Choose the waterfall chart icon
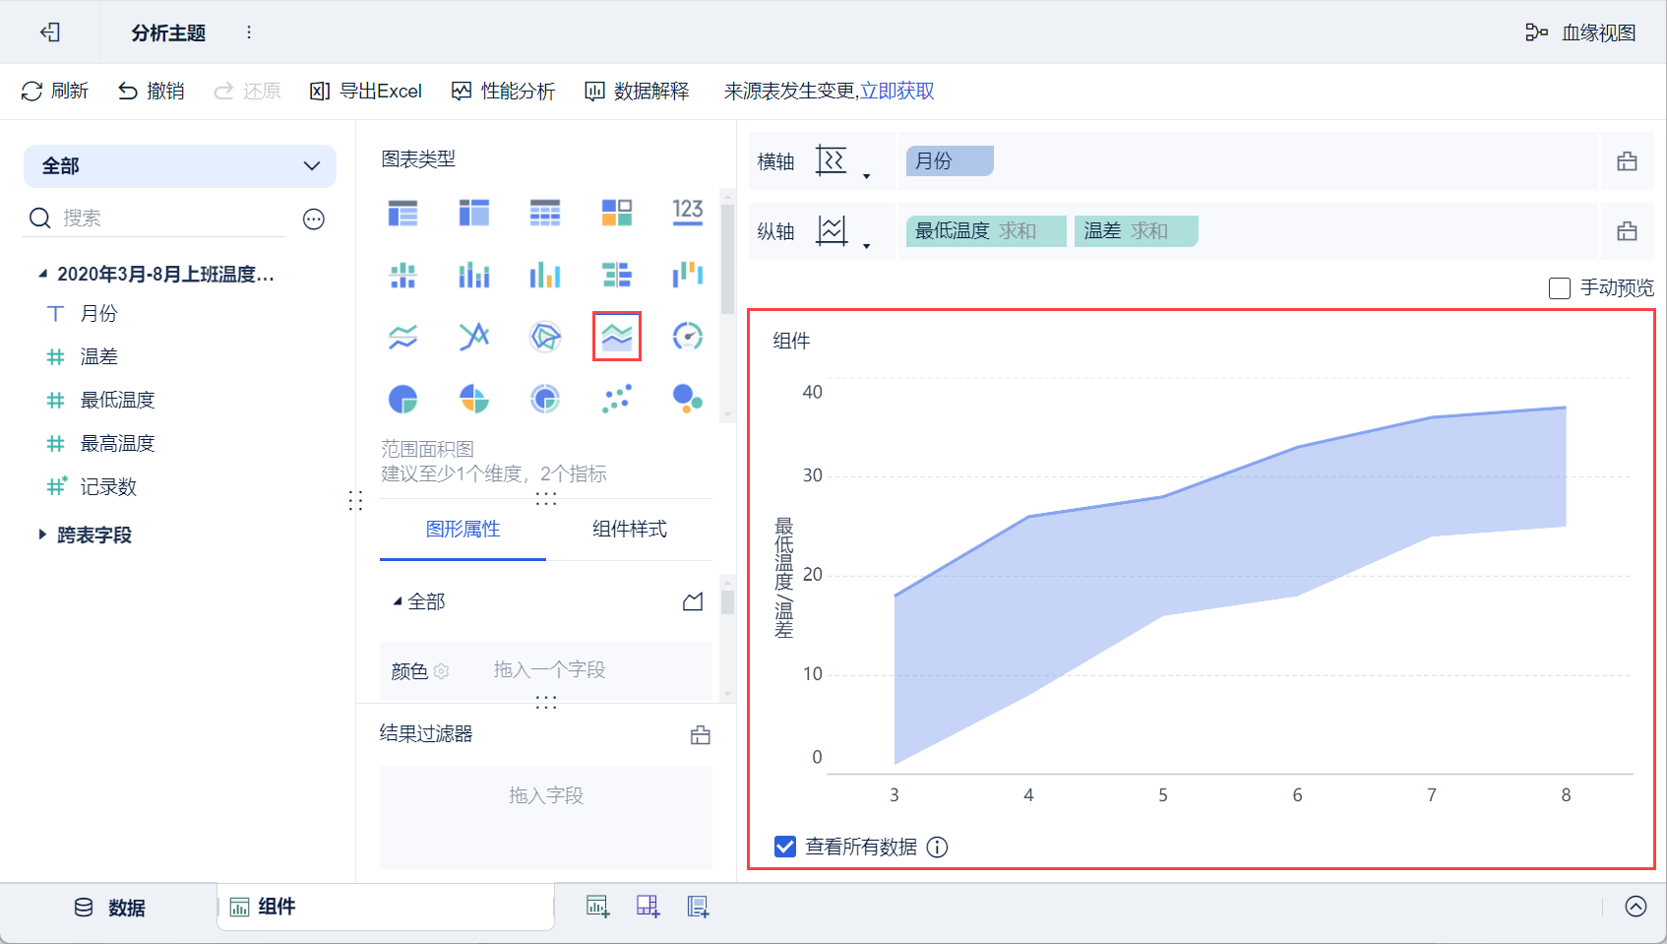This screenshot has width=1667, height=944. point(688,275)
